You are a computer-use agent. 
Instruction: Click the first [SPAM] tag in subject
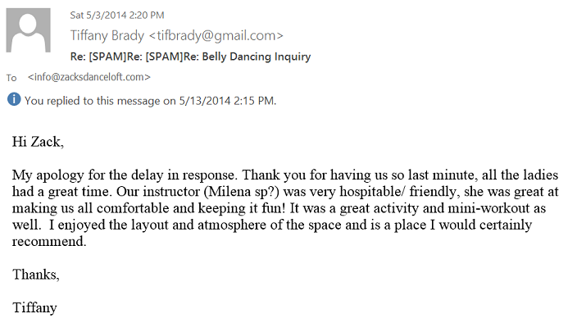pos(105,57)
